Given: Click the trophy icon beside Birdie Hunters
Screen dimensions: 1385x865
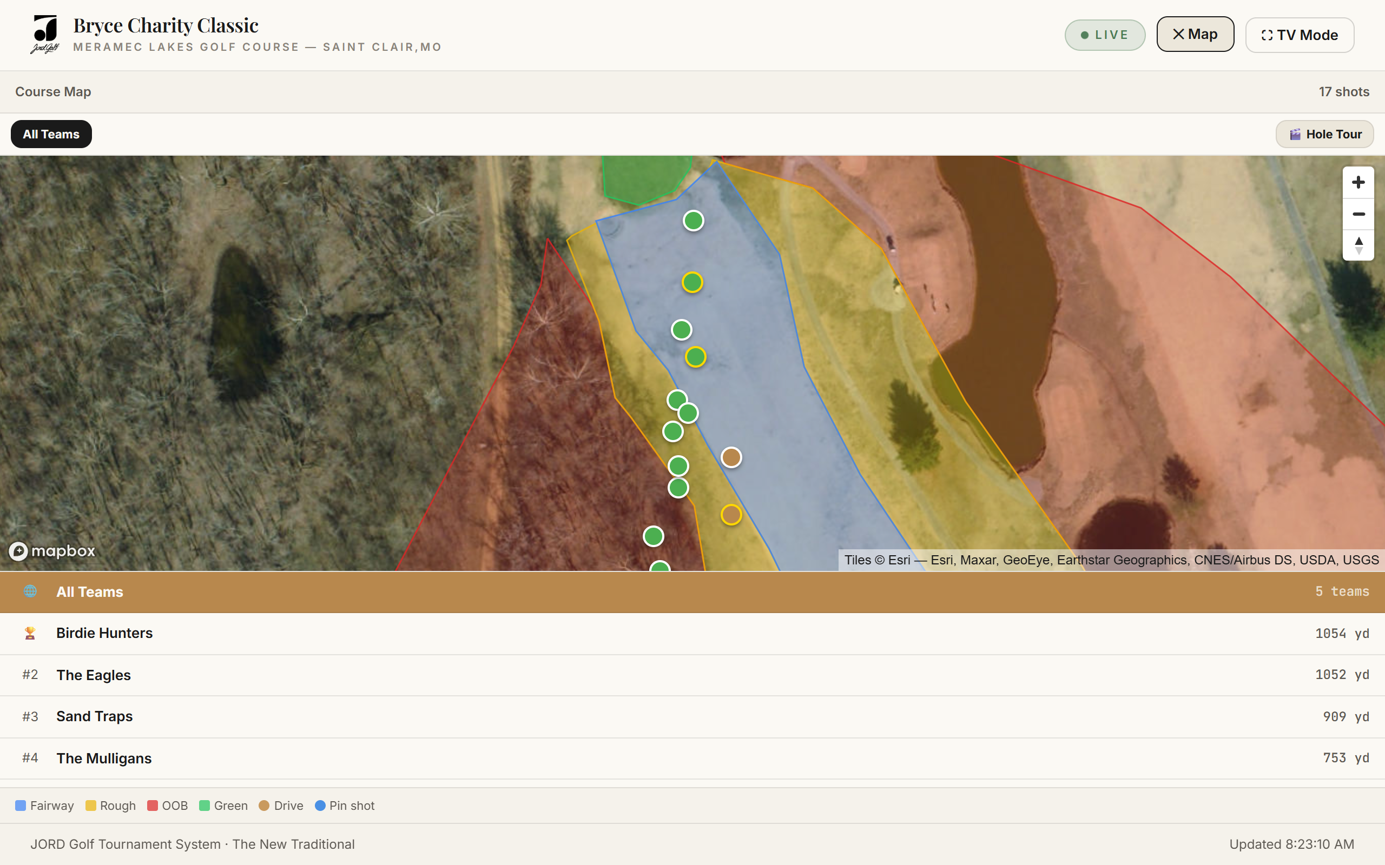Looking at the screenshot, I should [30, 633].
